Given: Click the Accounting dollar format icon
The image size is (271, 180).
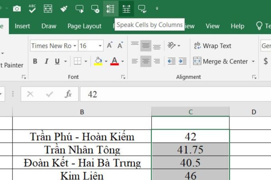Looking at the screenshot, I should (266, 61).
